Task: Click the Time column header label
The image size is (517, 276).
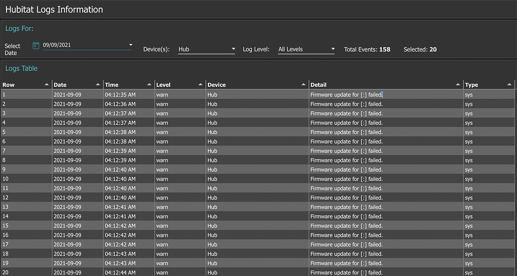Action: 112,85
